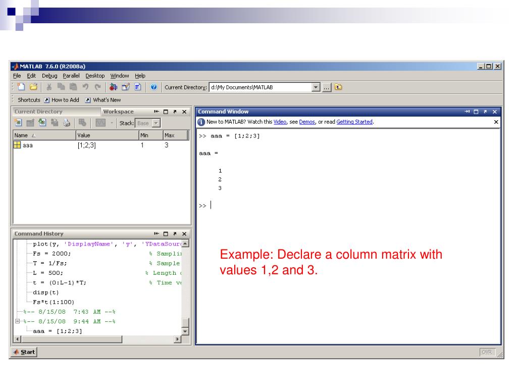Collapse the 8/15/08 9:44 AM history group

click(18, 321)
